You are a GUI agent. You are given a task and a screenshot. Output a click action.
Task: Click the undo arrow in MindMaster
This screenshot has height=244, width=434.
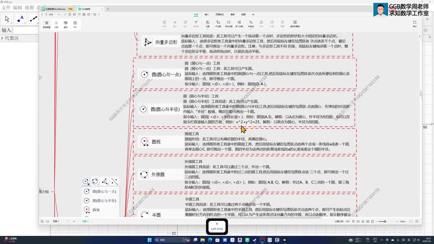pos(58,15)
